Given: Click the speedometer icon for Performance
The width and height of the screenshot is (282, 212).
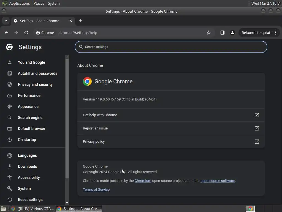Looking at the screenshot, I should point(10,96).
